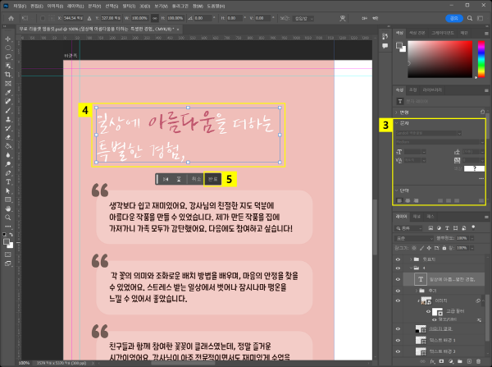The height and width of the screenshot is (367, 492).
Task: Select the Eyedropper tool
Action: tap(7, 93)
